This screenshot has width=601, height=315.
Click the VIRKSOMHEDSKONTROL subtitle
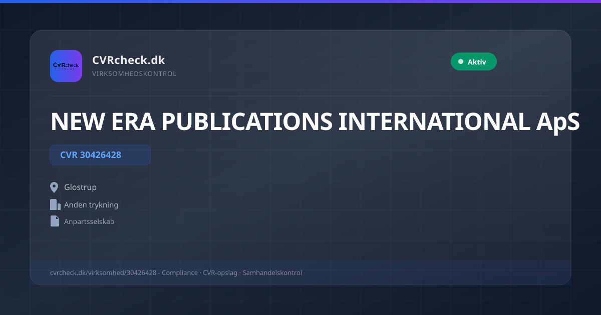click(x=134, y=74)
